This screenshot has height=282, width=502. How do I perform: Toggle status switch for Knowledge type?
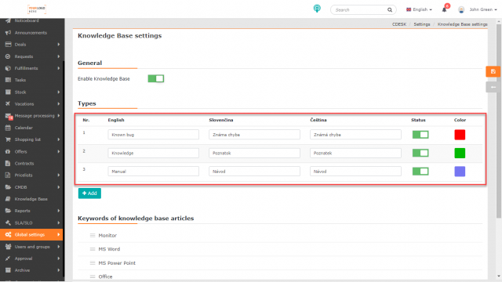click(x=420, y=154)
